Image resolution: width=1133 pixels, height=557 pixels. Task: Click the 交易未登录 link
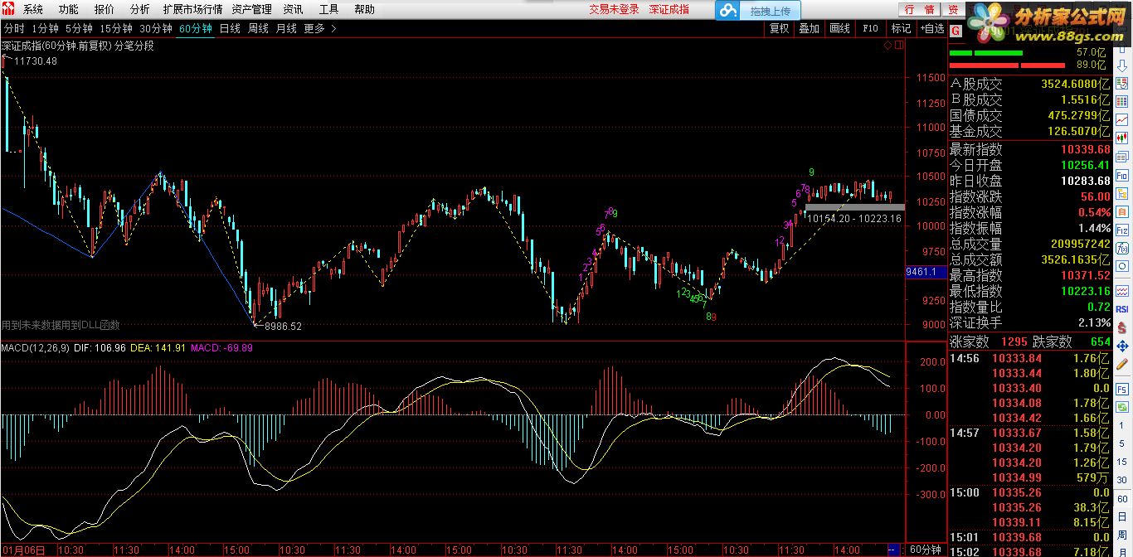(x=614, y=10)
